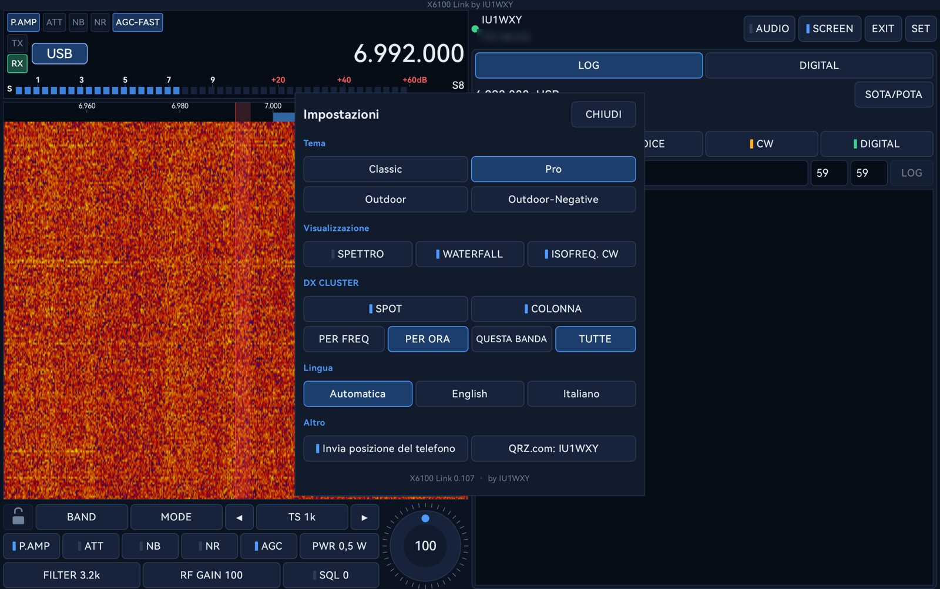Close settings with CHIUDI button
Image resolution: width=940 pixels, height=589 pixels.
pos(603,115)
